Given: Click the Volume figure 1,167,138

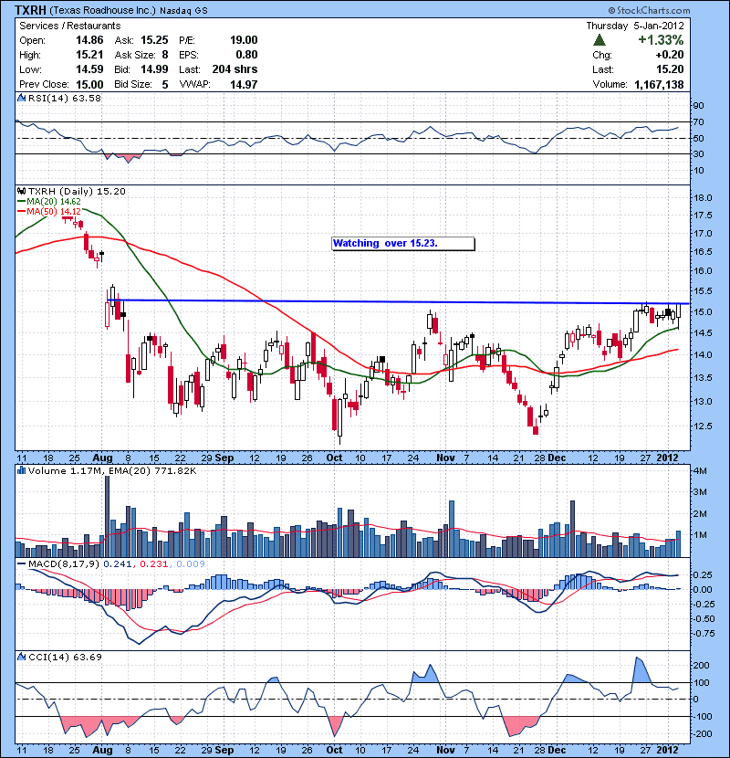Looking at the screenshot, I should point(659,85).
